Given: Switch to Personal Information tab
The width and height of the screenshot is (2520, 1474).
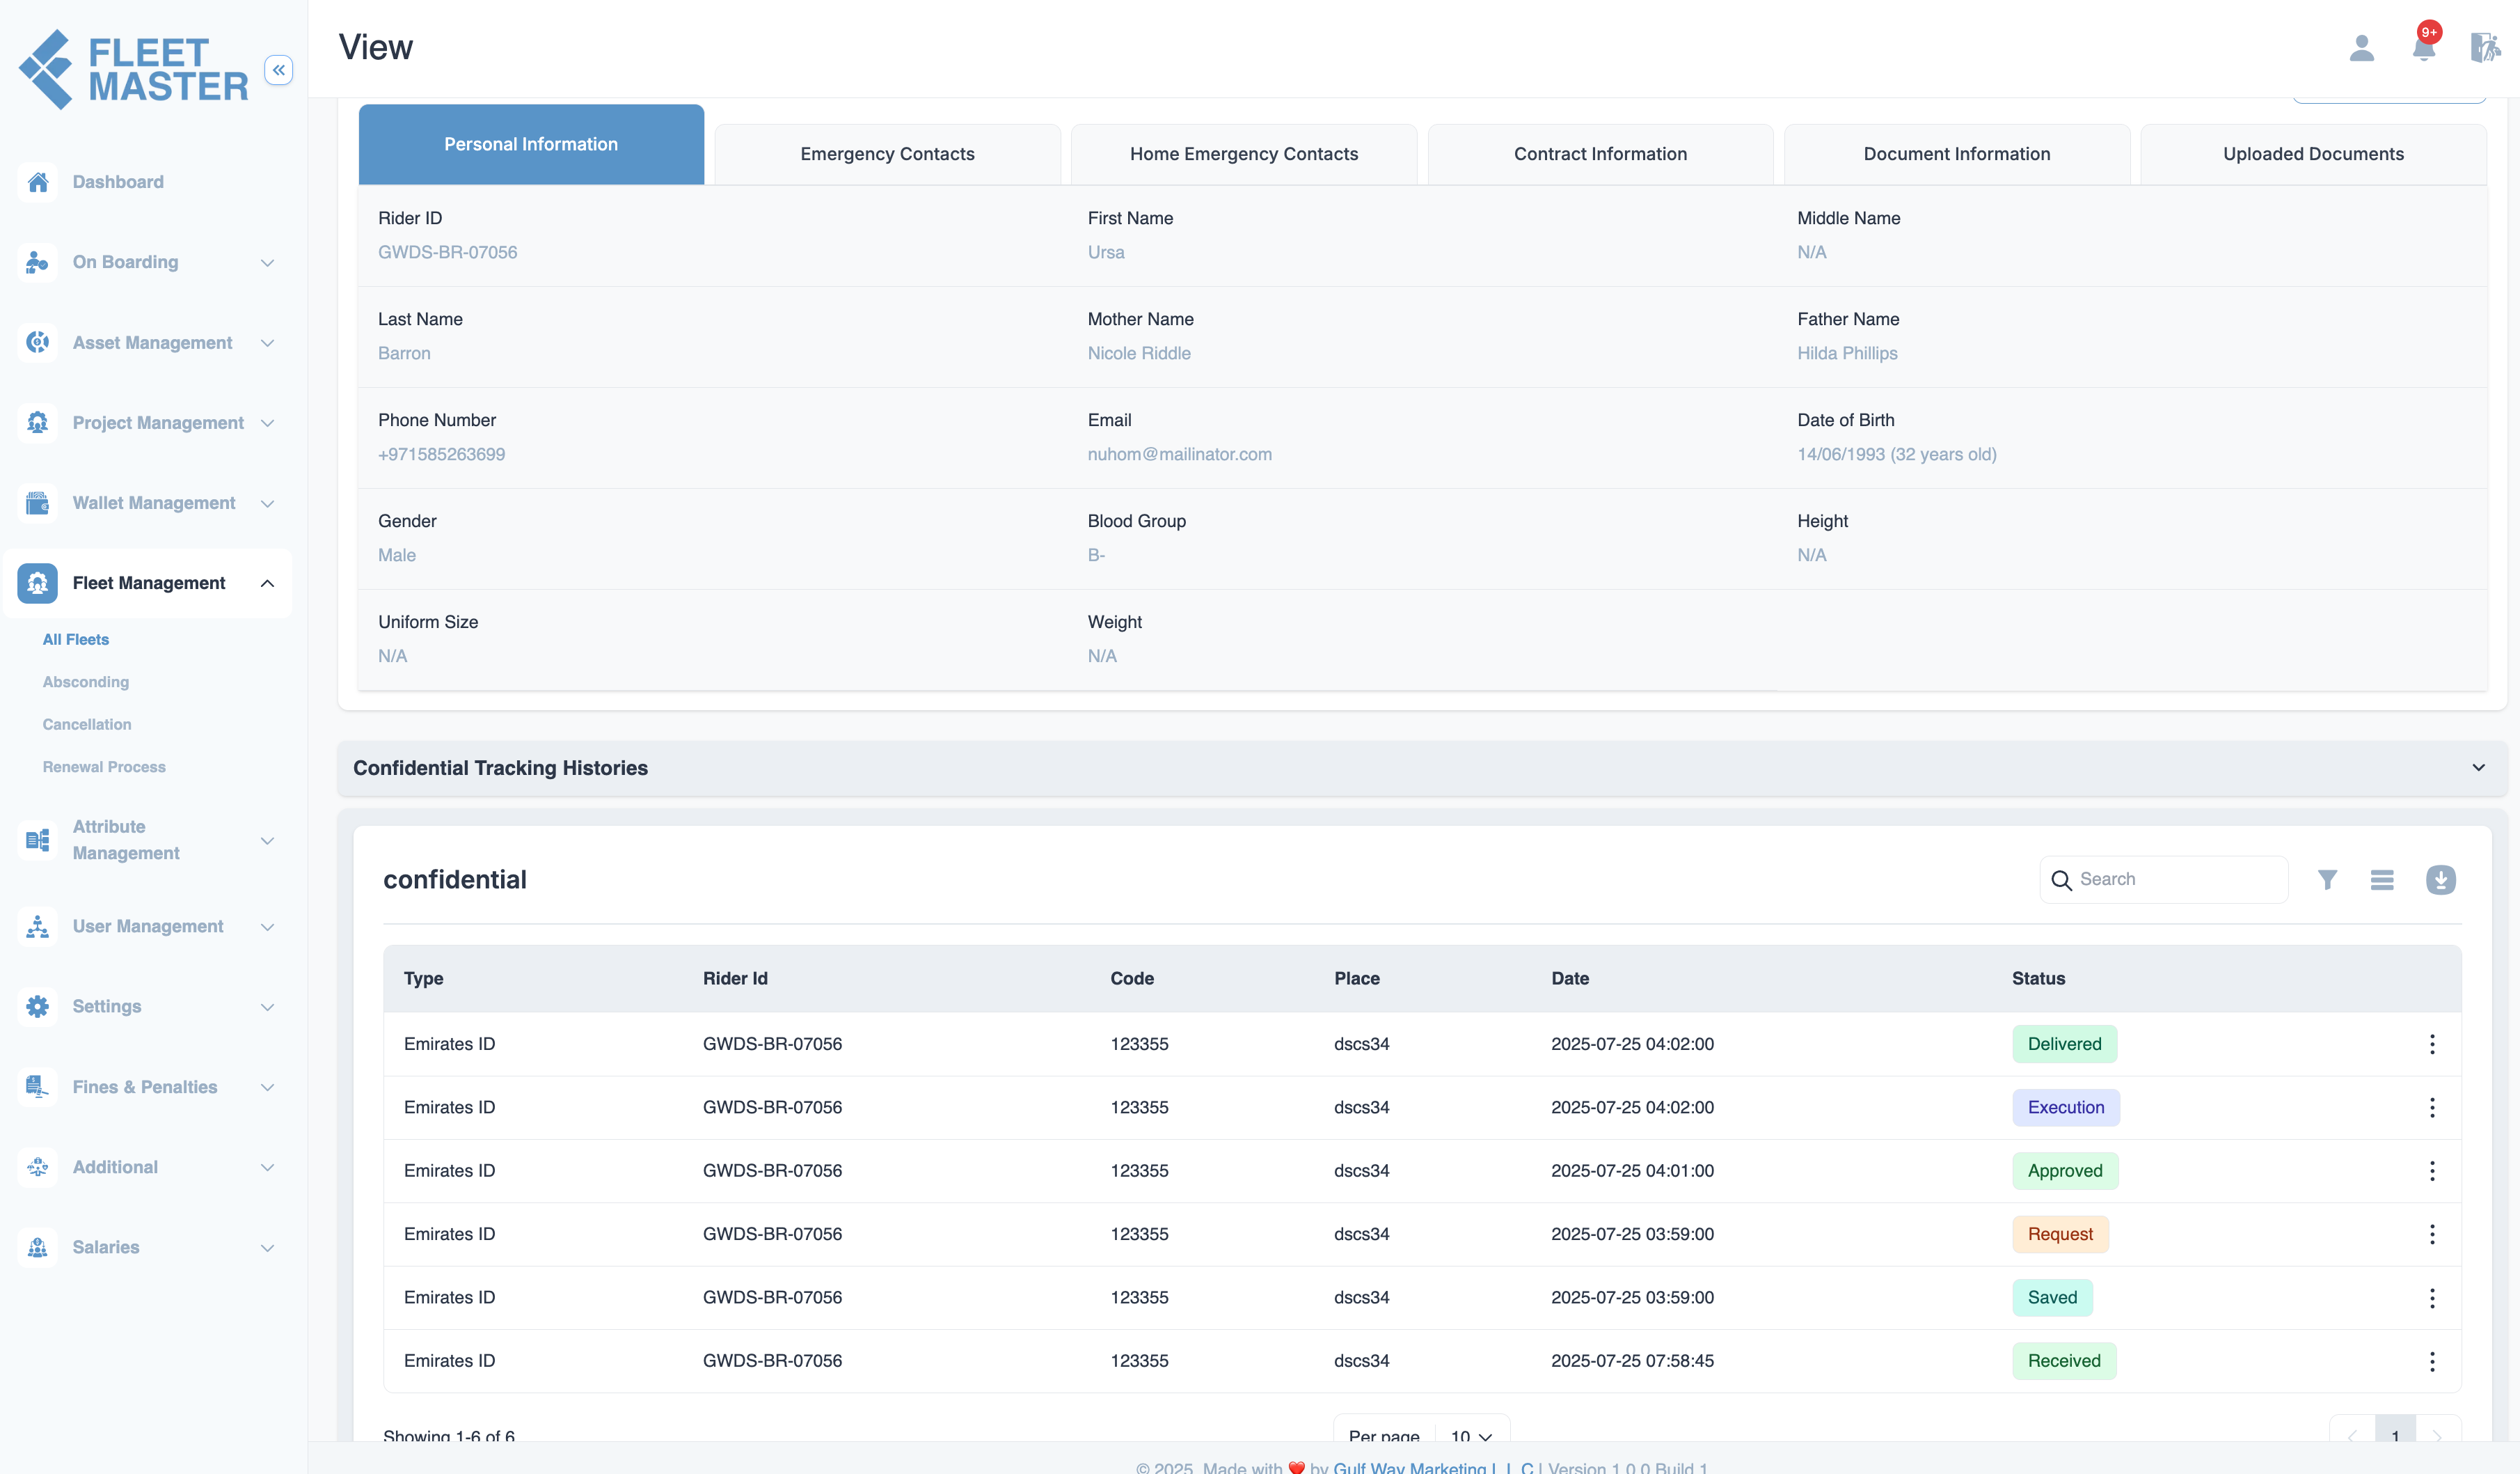Looking at the screenshot, I should tap(531, 144).
